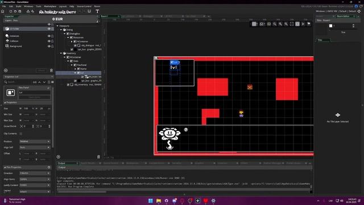Image resolution: width=364 pixels, height=205 pixels.
Task: Click the New Project icon in toolbar
Action: [x=11, y=11]
